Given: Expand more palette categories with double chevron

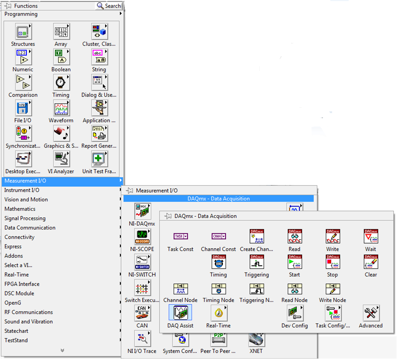Looking at the screenshot, I should pyautogui.click(x=62, y=350).
